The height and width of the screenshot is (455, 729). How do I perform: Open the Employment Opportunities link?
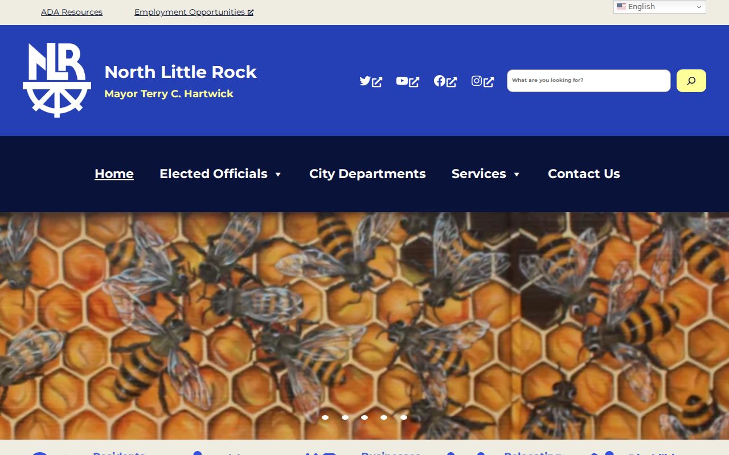194,12
